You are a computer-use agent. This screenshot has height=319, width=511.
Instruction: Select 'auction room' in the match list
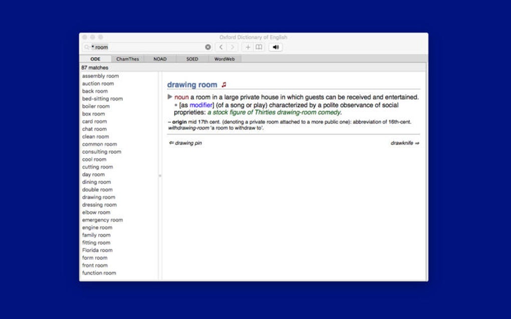coord(98,83)
